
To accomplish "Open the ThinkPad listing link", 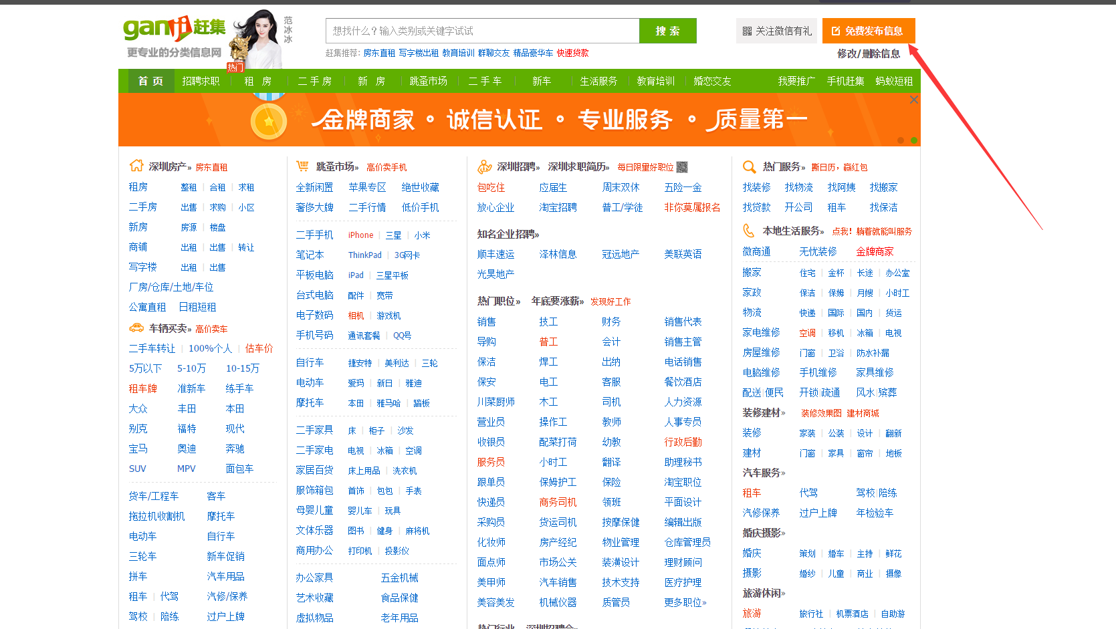I will 364,255.
